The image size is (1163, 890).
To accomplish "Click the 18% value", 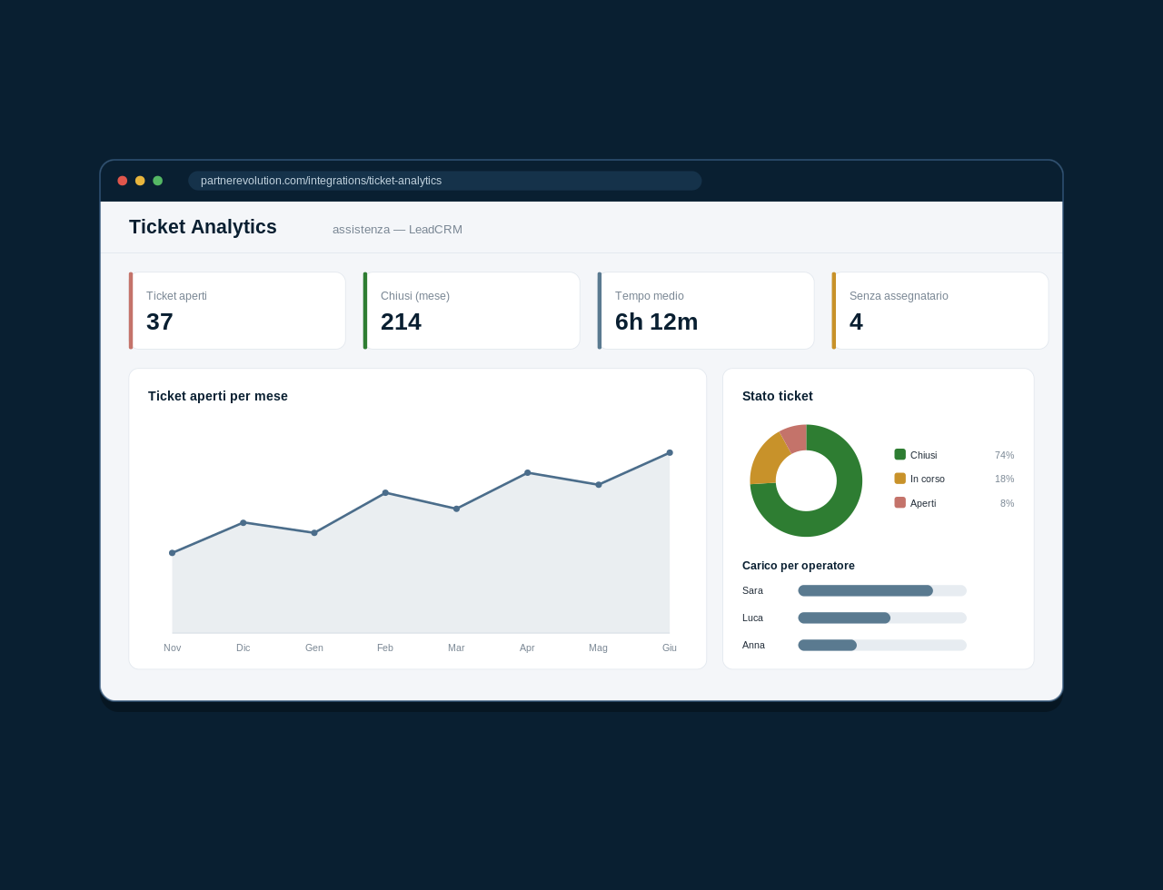I will pyautogui.click(x=1005, y=479).
